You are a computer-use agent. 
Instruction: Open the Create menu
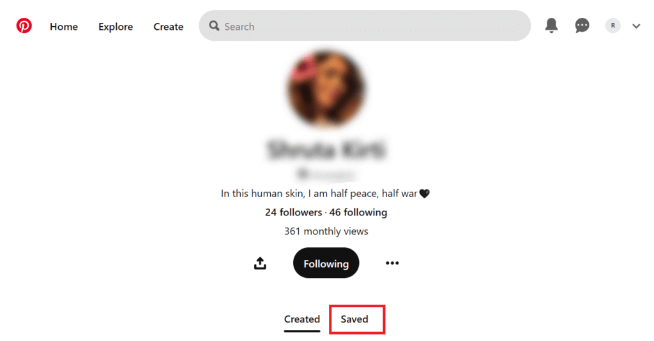point(168,27)
